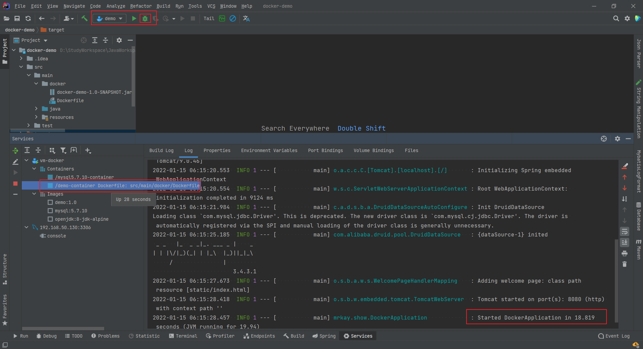This screenshot has width=643, height=349.
Task: Open the Volume Bindings tab
Action: (374, 150)
